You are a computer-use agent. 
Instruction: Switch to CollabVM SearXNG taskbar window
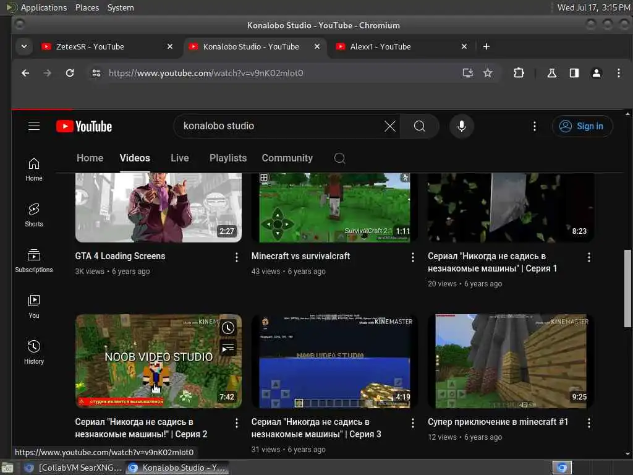tap(73, 468)
